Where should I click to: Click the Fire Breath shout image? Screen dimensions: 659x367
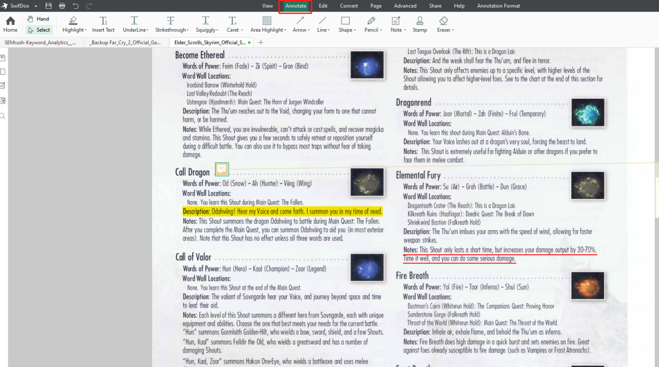[588, 286]
